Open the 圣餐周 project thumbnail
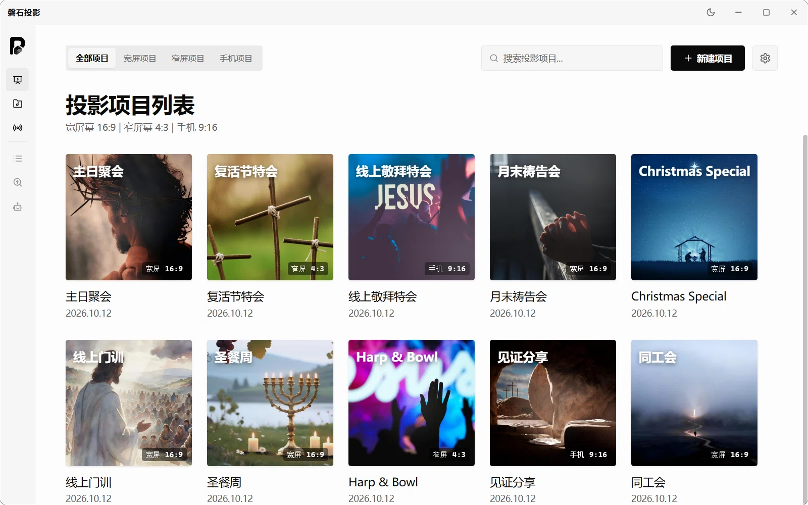The height and width of the screenshot is (505, 808). 270,403
